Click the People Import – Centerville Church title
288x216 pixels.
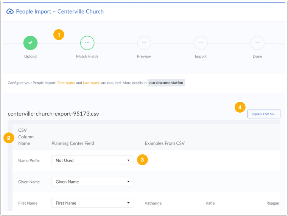click(x=60, y=11)
